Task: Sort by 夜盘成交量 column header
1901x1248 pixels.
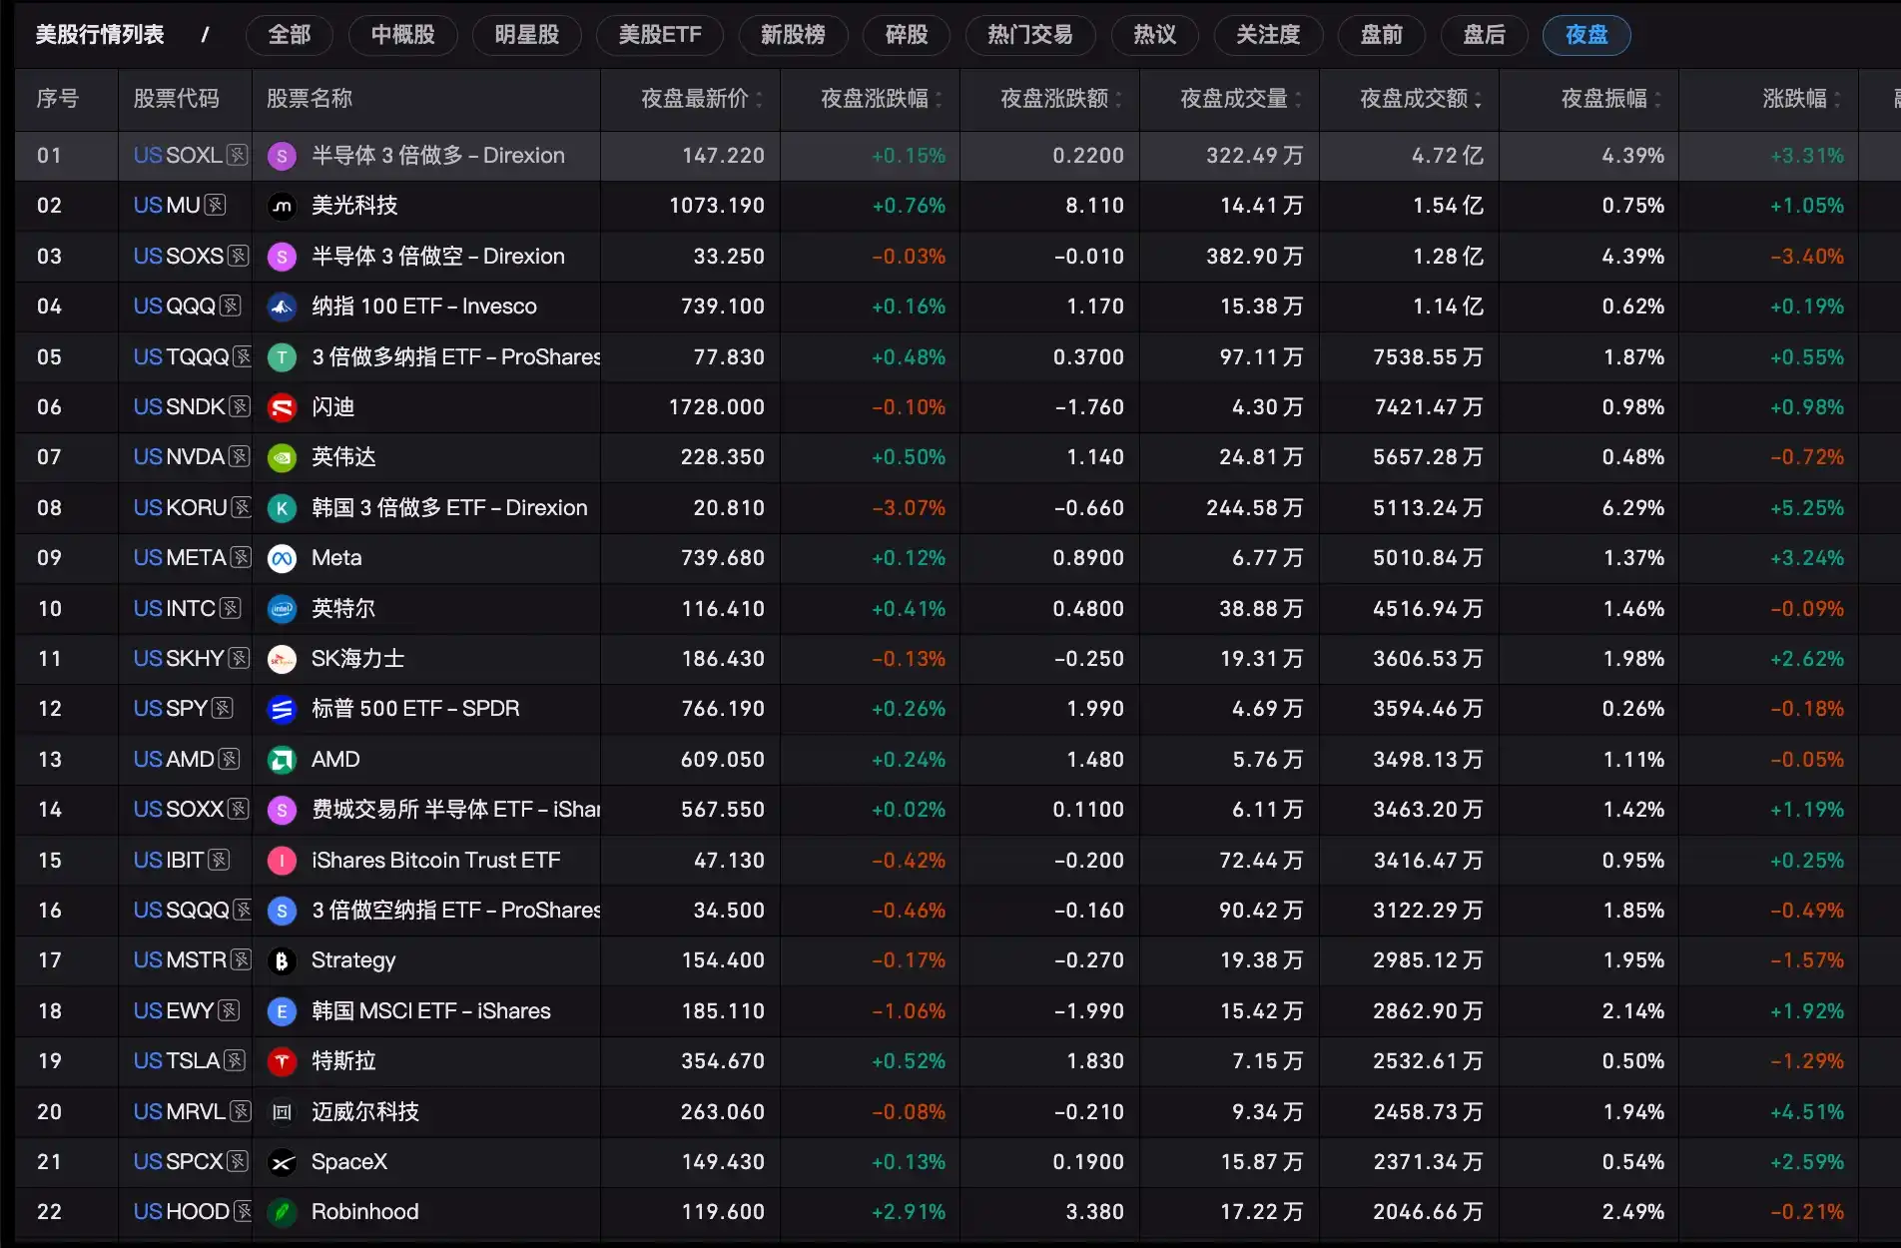Action: 1240,99
